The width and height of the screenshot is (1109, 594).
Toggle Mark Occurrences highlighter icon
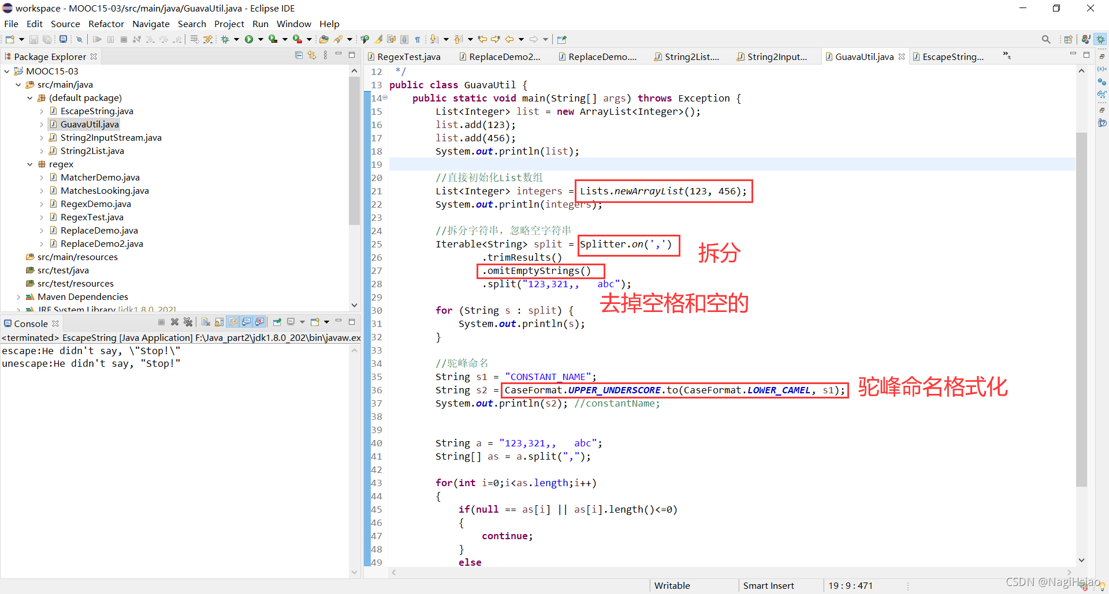378,39
